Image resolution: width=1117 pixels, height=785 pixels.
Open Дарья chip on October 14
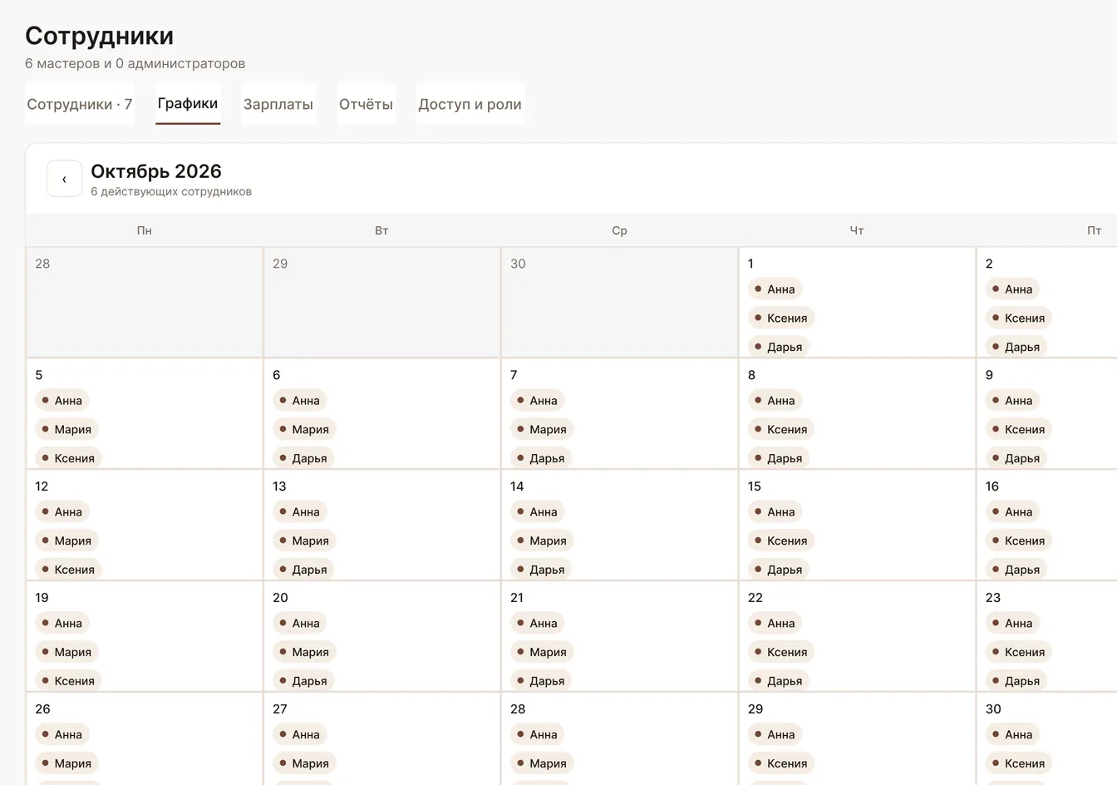[x=541, y=570]
